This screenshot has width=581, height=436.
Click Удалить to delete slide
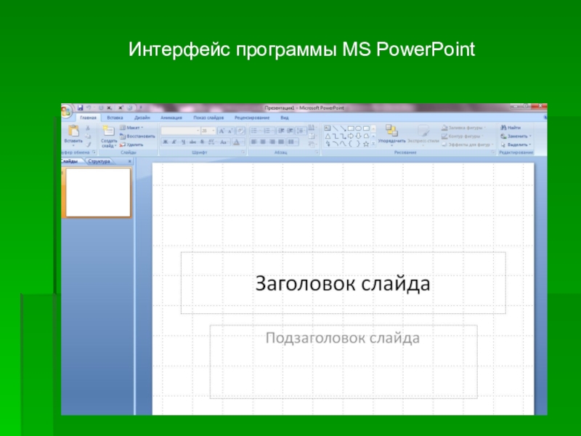point(131,145)
